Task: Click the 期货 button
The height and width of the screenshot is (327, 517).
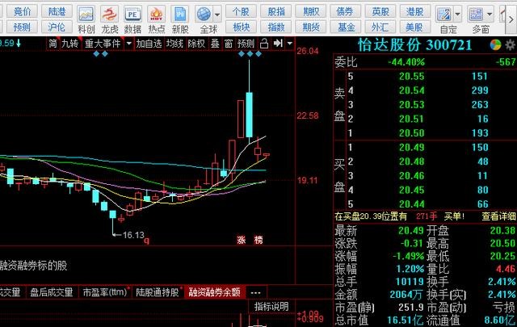Action: [311, 27]
